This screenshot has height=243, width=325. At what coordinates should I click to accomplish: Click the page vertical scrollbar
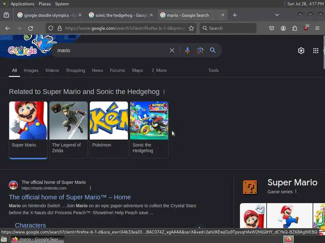click(x=324, y=52)
